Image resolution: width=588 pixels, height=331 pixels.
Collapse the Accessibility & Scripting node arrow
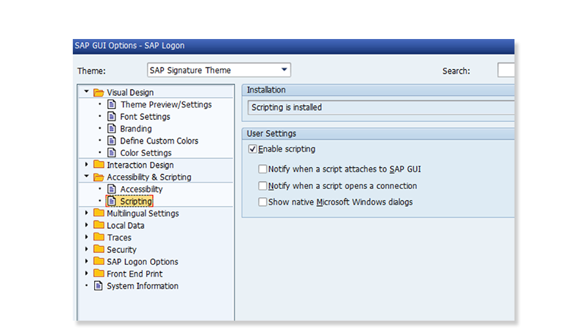click(87, 176)
